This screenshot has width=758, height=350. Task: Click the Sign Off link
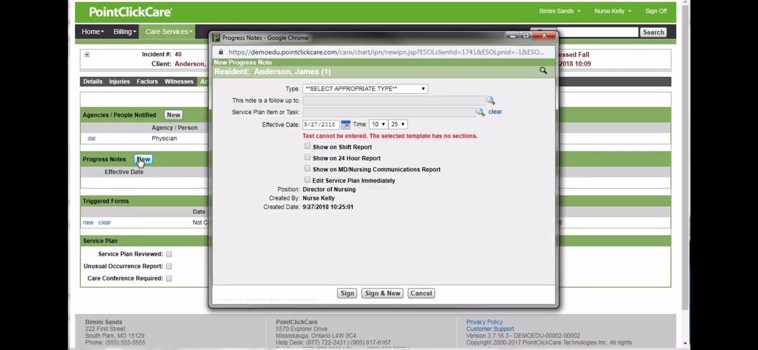[656, 11]
